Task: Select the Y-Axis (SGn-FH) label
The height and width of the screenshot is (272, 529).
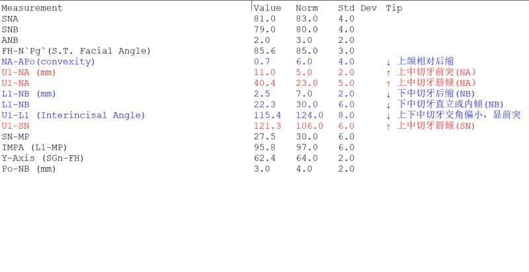Action: pyautogui.click(x=42, y=158)
